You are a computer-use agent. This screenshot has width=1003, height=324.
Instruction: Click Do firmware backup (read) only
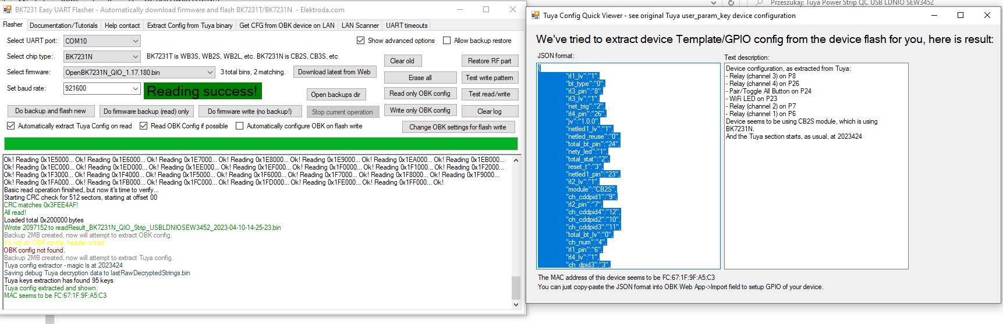[x=146, y=111]
